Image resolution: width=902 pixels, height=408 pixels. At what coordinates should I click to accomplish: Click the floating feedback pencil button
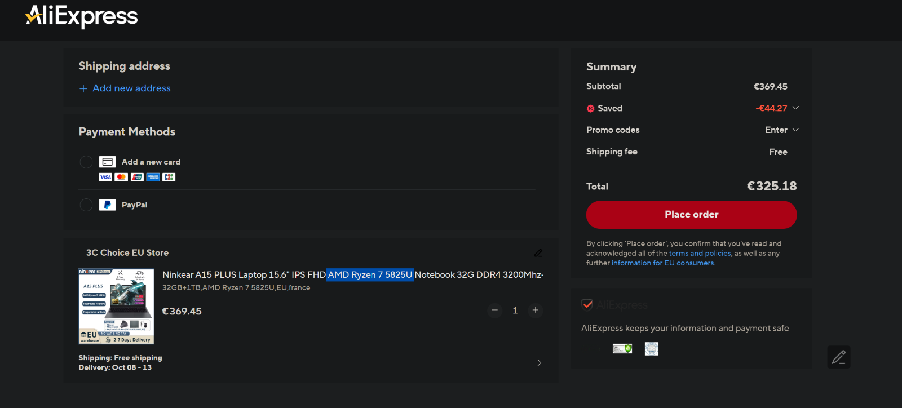839,357
